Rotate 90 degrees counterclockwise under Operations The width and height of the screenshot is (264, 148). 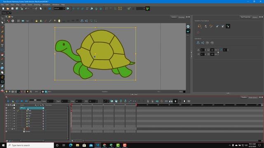click(x=212, y=43)
